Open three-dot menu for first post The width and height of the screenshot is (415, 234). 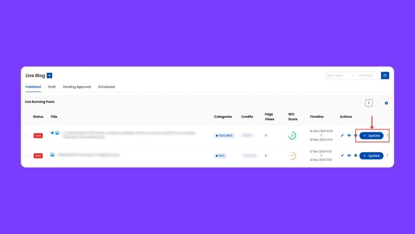point(387,136)
